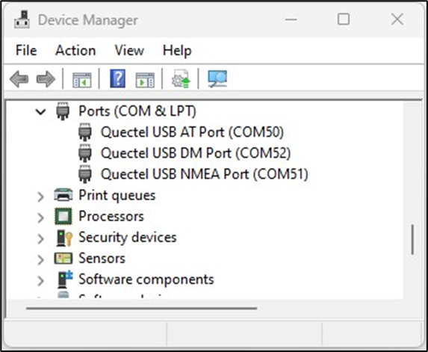This screenshot has height=352, width=428.
Task: Open the View menu
Action: [x=129, y=51]
